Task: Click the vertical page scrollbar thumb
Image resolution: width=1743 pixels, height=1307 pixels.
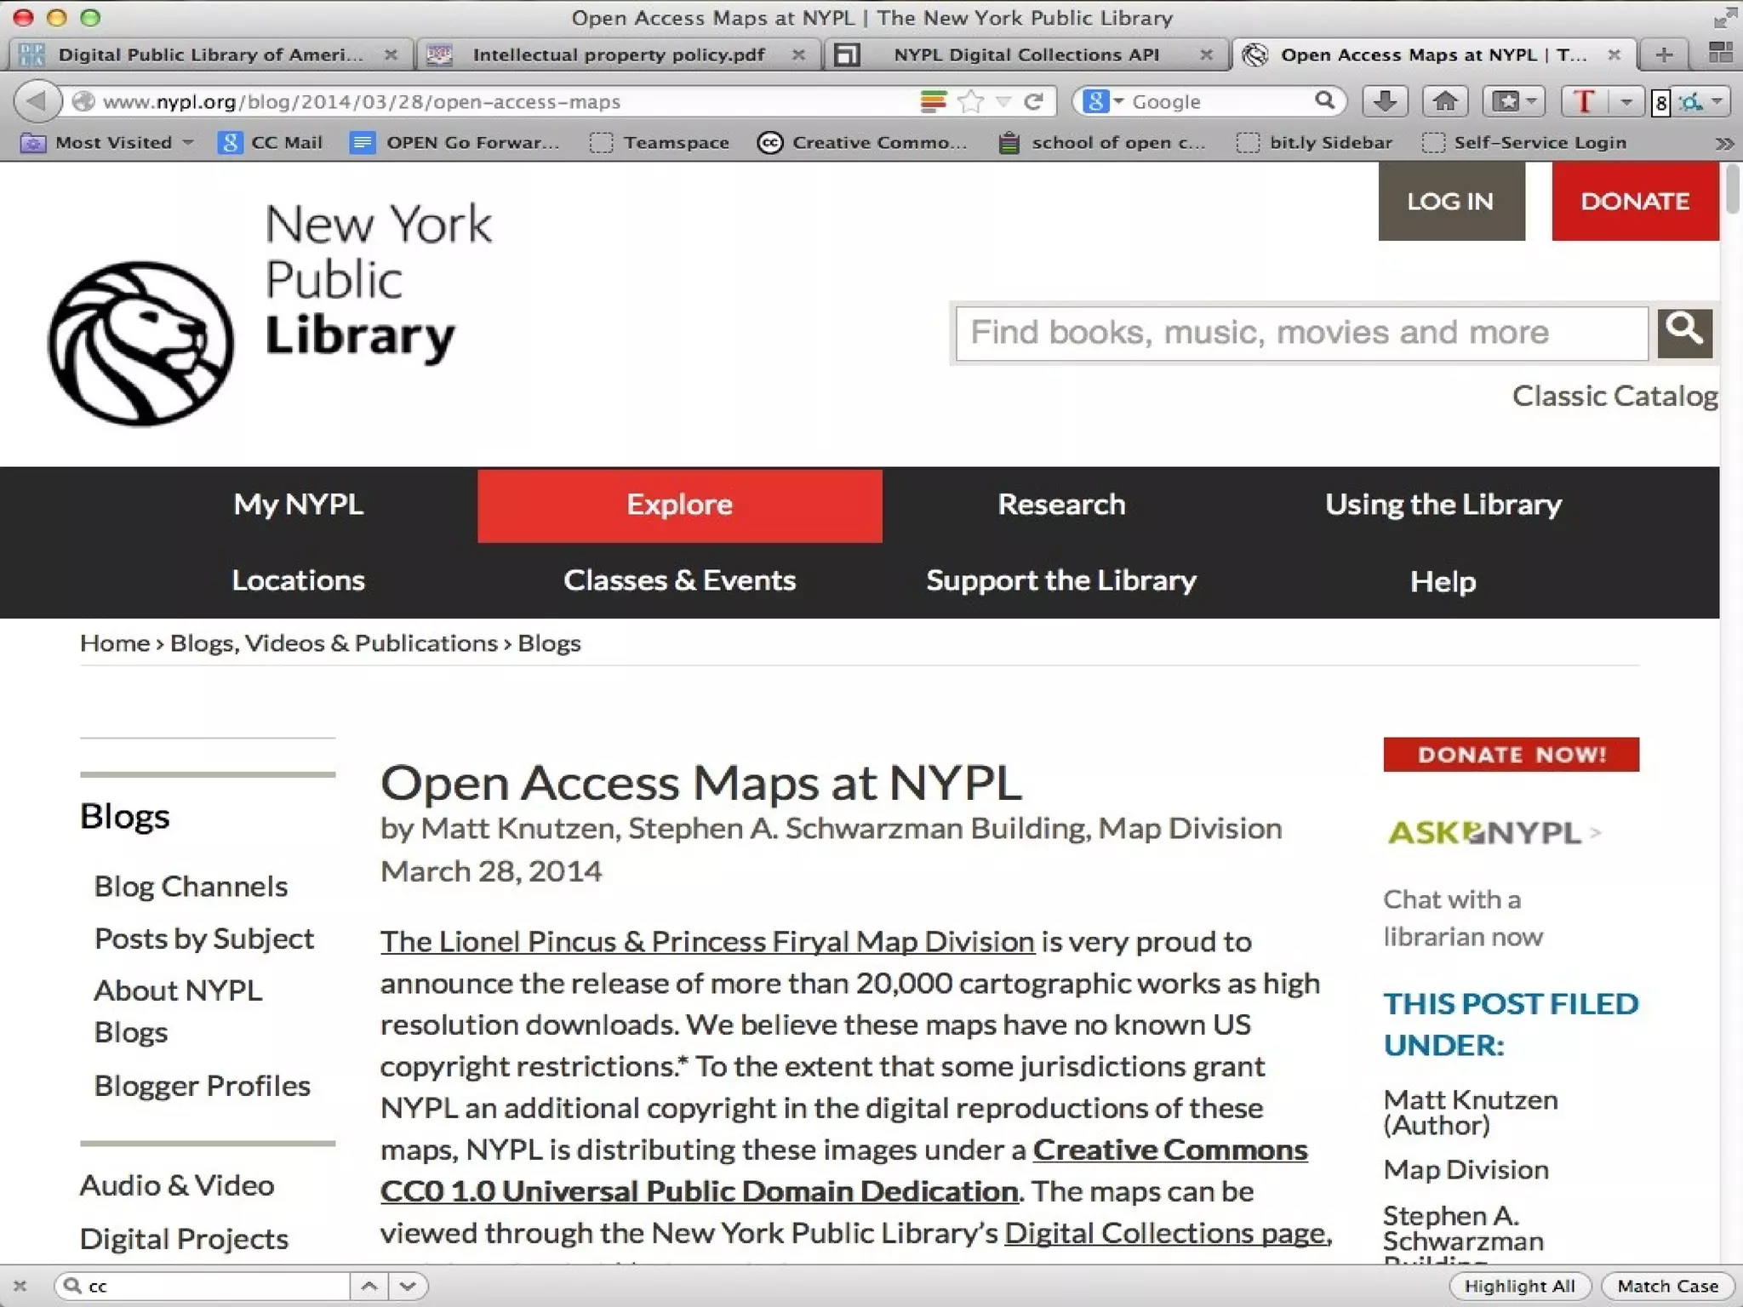Action: (1733, 189)
